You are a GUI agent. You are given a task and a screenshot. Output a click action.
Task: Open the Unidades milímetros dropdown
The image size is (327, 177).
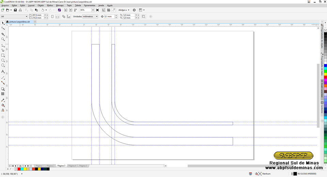click(x=97, y=16)
